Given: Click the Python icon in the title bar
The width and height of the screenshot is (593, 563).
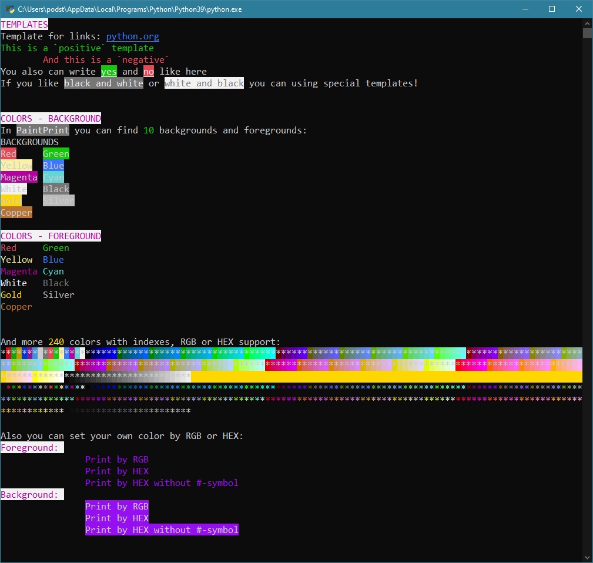Looking at the screenshot, I should [10, 9].
